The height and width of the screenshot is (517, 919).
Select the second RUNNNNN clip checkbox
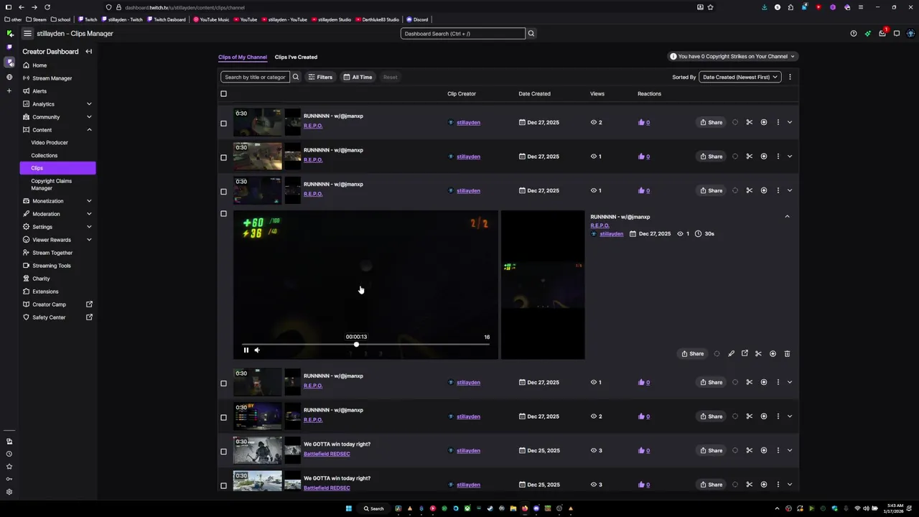[223, 157]
